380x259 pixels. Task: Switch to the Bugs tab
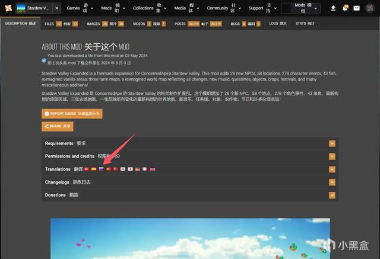[x=245, y=24]
